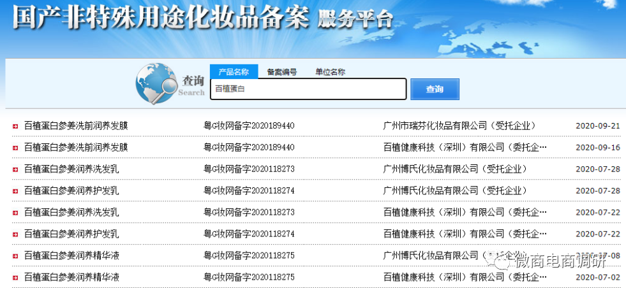
Task: Click company 广州市瑞芬化妆品有限公司（受托企业）
Action: click(x=459, y=126)
